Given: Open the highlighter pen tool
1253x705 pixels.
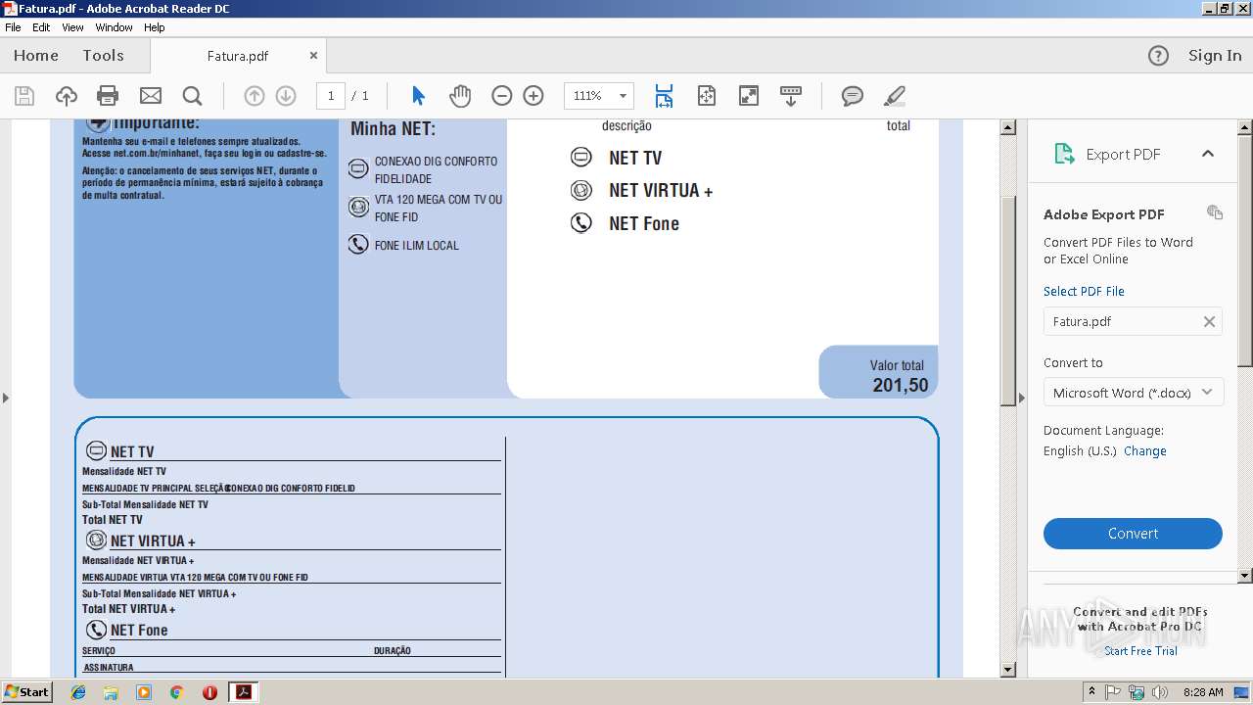Looking at the screenshot, I should (x=894, y=96).
